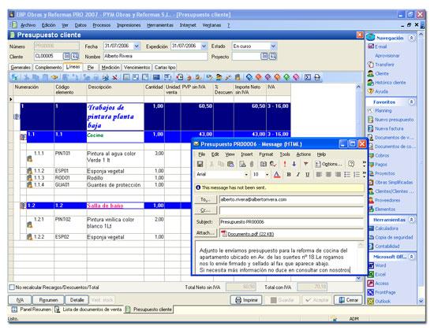Open Nuevo presupuesto in Favoritos
The height and width of the screenshot is (330, 434).
pos(394,120)
